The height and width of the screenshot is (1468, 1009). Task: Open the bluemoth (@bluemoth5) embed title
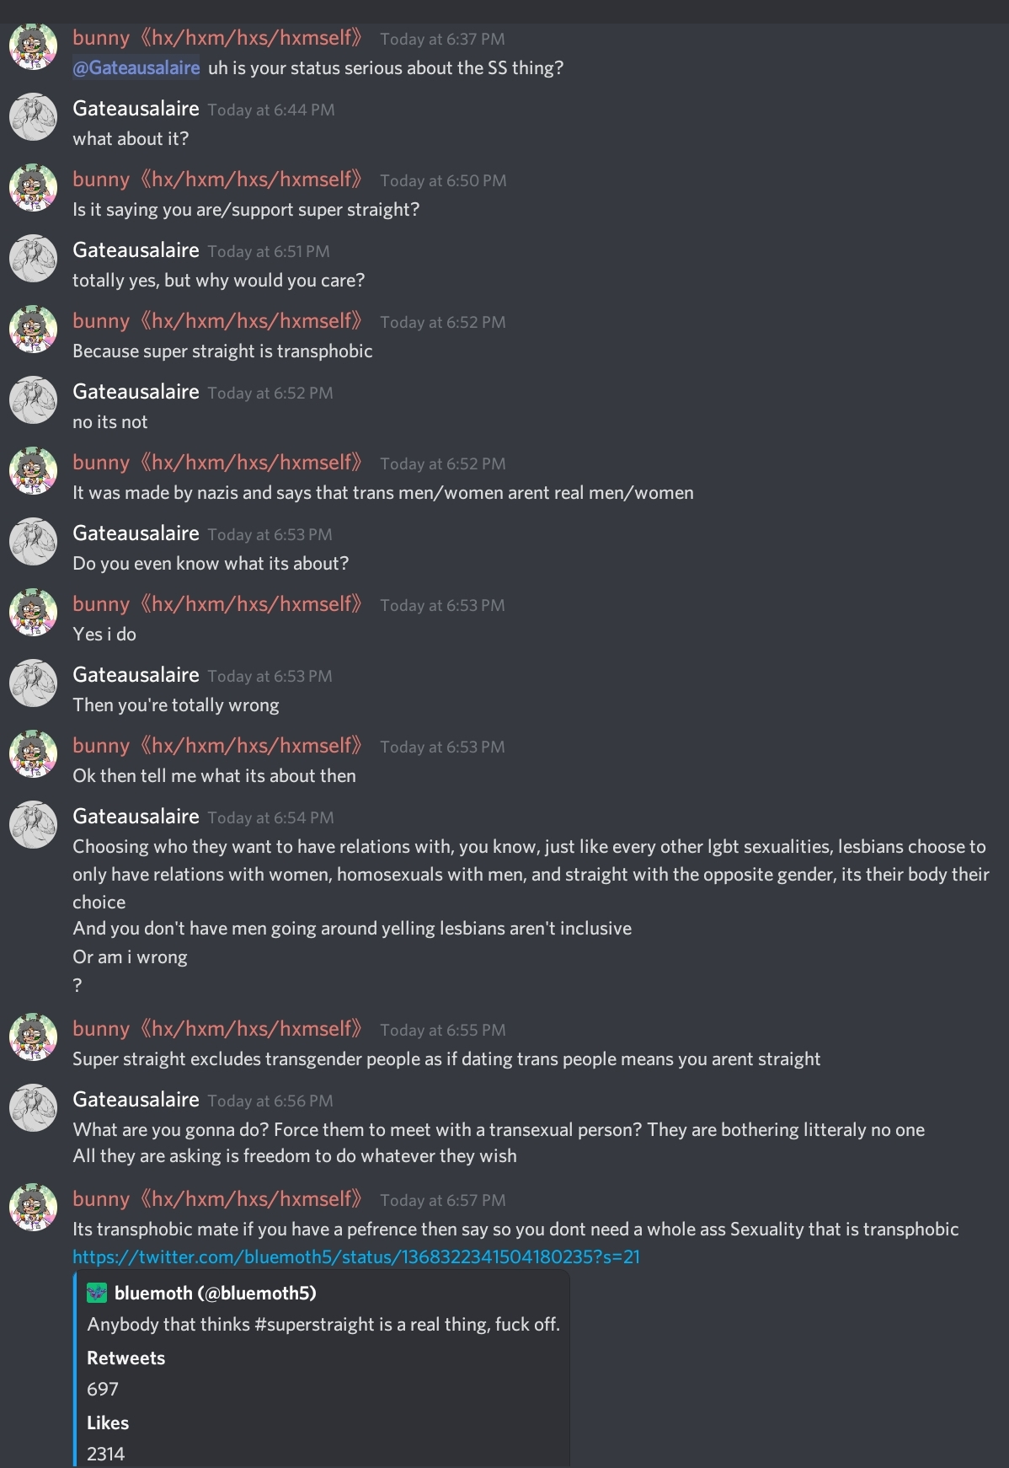[216, 1293]
